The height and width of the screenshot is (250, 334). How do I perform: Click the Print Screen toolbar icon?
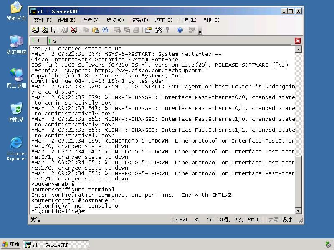(117, 30)
